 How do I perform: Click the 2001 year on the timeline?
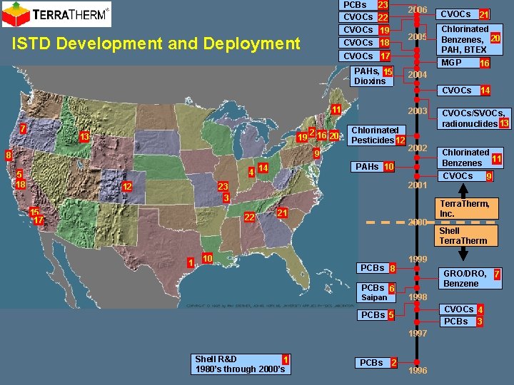point(418,185)
